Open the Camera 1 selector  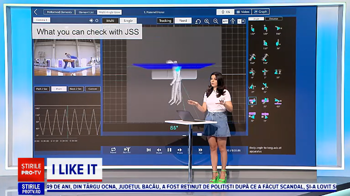point(42,20)
